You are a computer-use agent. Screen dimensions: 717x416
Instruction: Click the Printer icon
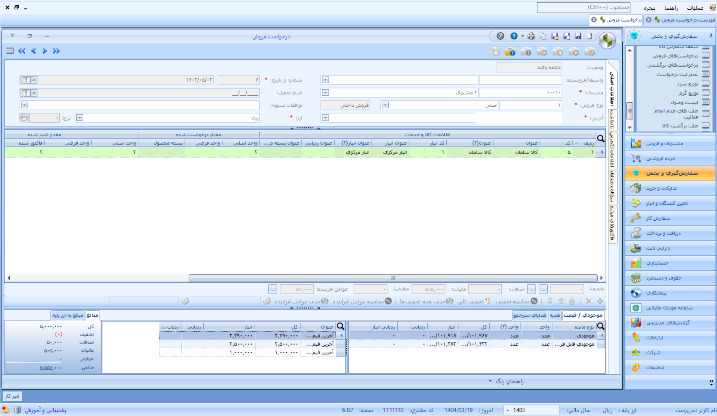click(x=531, y=36)
